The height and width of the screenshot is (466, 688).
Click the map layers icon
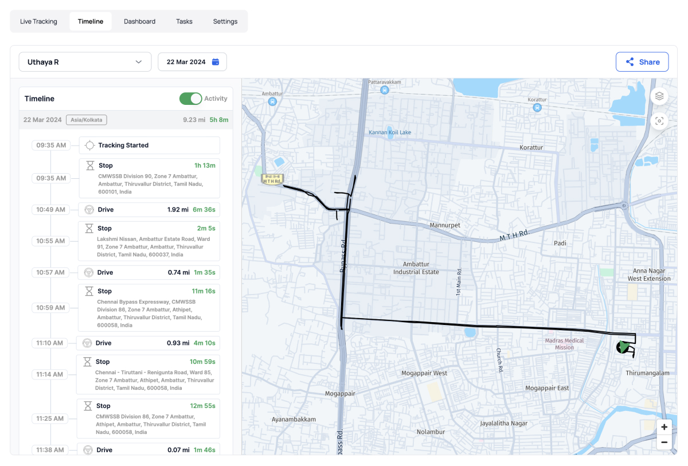(659, 96)
